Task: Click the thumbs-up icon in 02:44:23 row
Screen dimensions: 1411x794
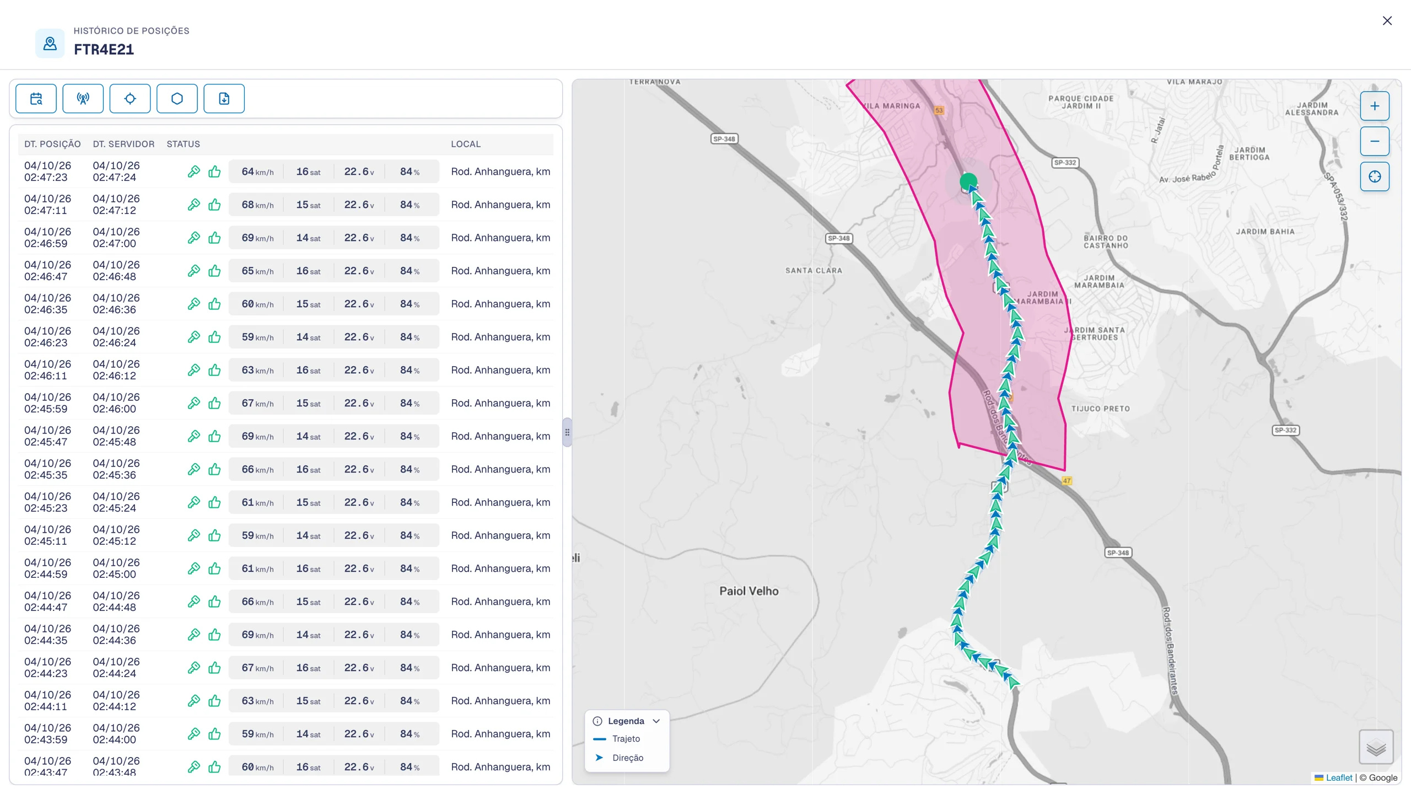Action: [x=214, y=668]
